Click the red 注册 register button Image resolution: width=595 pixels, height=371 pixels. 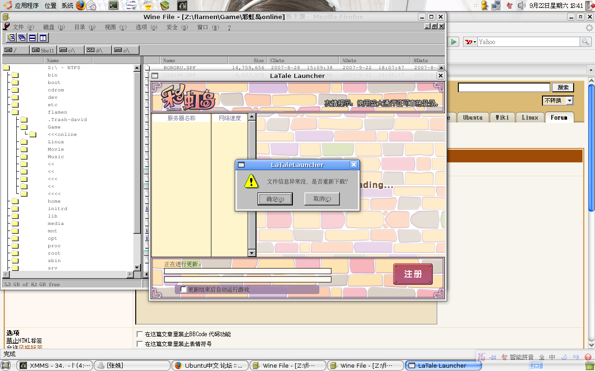pos(413,274)
